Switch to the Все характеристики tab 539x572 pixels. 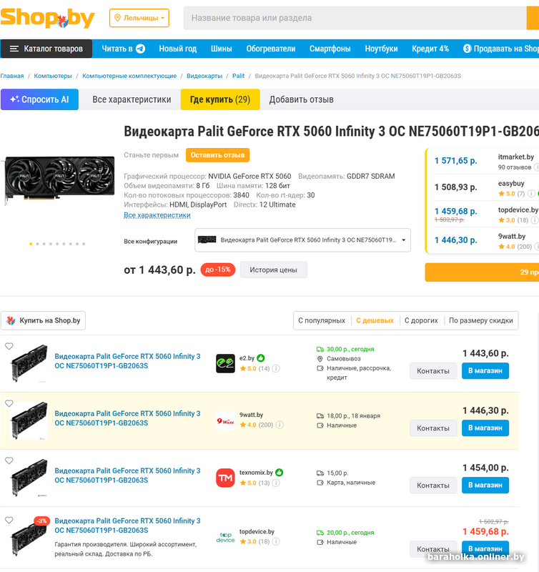[132, 99]
